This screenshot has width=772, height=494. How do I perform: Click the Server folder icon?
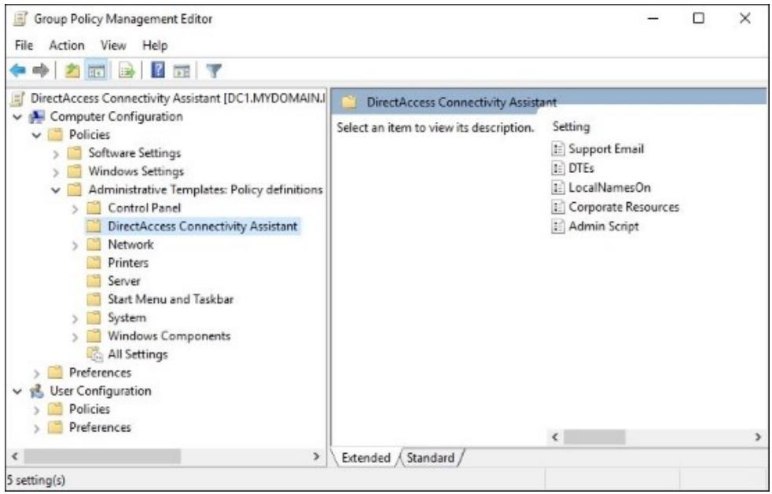pyautogui.click(x=94, y=281)
